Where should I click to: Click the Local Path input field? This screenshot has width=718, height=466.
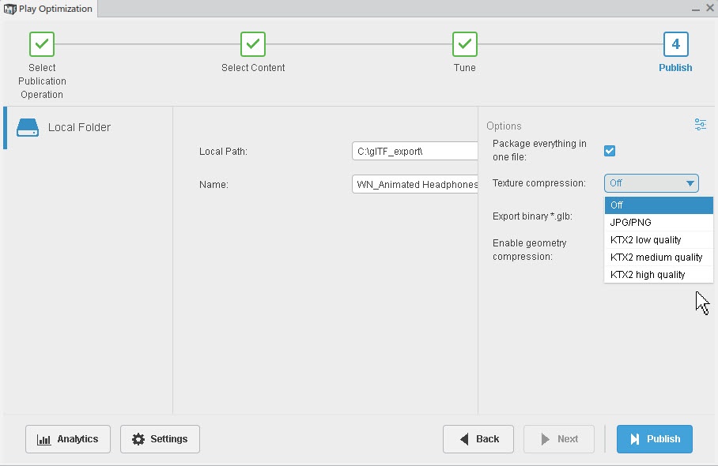(x=414, y=152)
